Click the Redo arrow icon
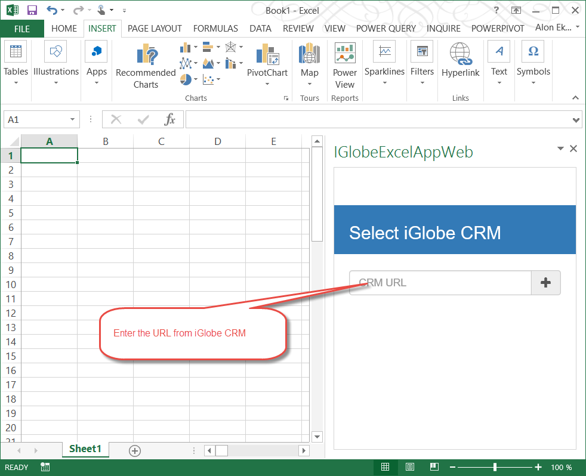586x476 pixels. pyautogui.click(x=78, y=10)
